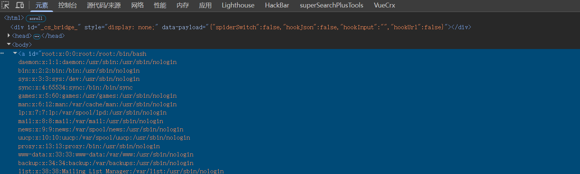
Task: Collapse the body element node
Action: (x=9, y=45)
